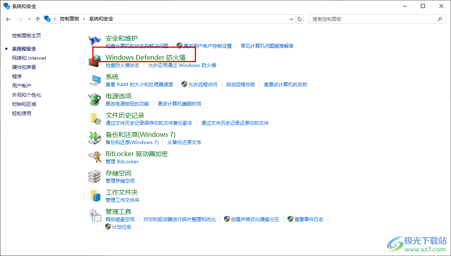The height and width of the screenshot is (256, 451).
Task: Open the 安全和维护 heading
Action: (x=122, y=38)
